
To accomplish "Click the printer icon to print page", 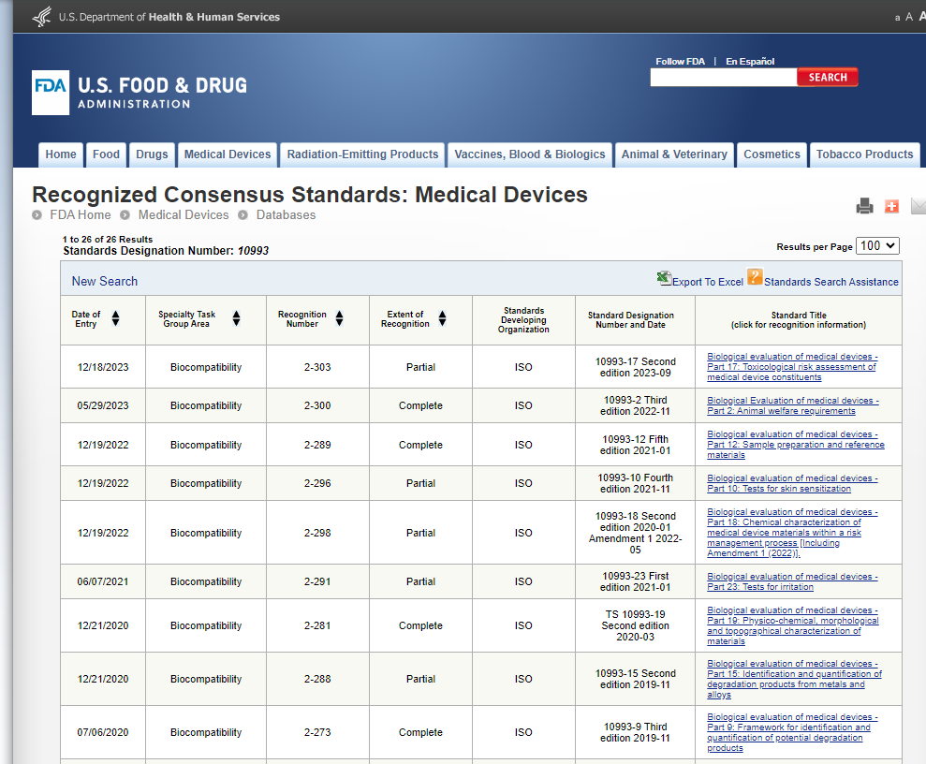I will 864,206.
